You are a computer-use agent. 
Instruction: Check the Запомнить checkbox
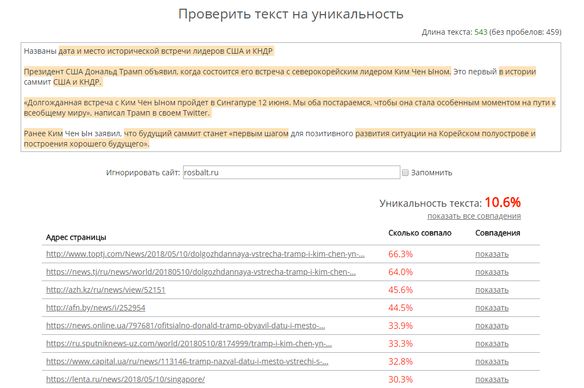(405, 173)
